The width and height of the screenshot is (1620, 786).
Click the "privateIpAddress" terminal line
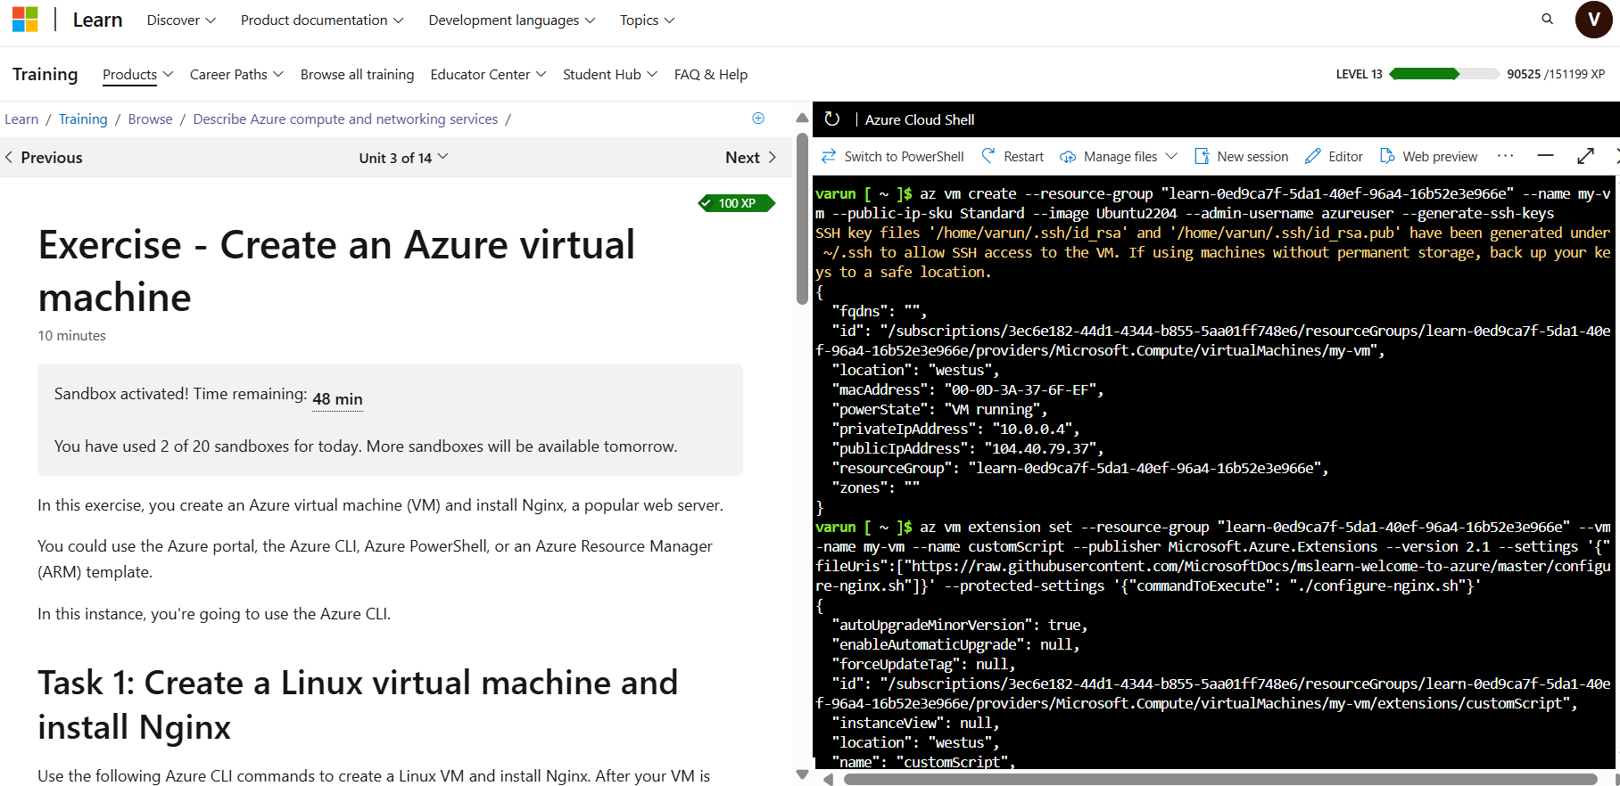955,429
